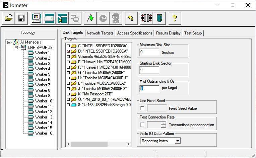Click the yellow drive icon for C: INTEL
The image size is (256, 158).
tap(74, 46)
